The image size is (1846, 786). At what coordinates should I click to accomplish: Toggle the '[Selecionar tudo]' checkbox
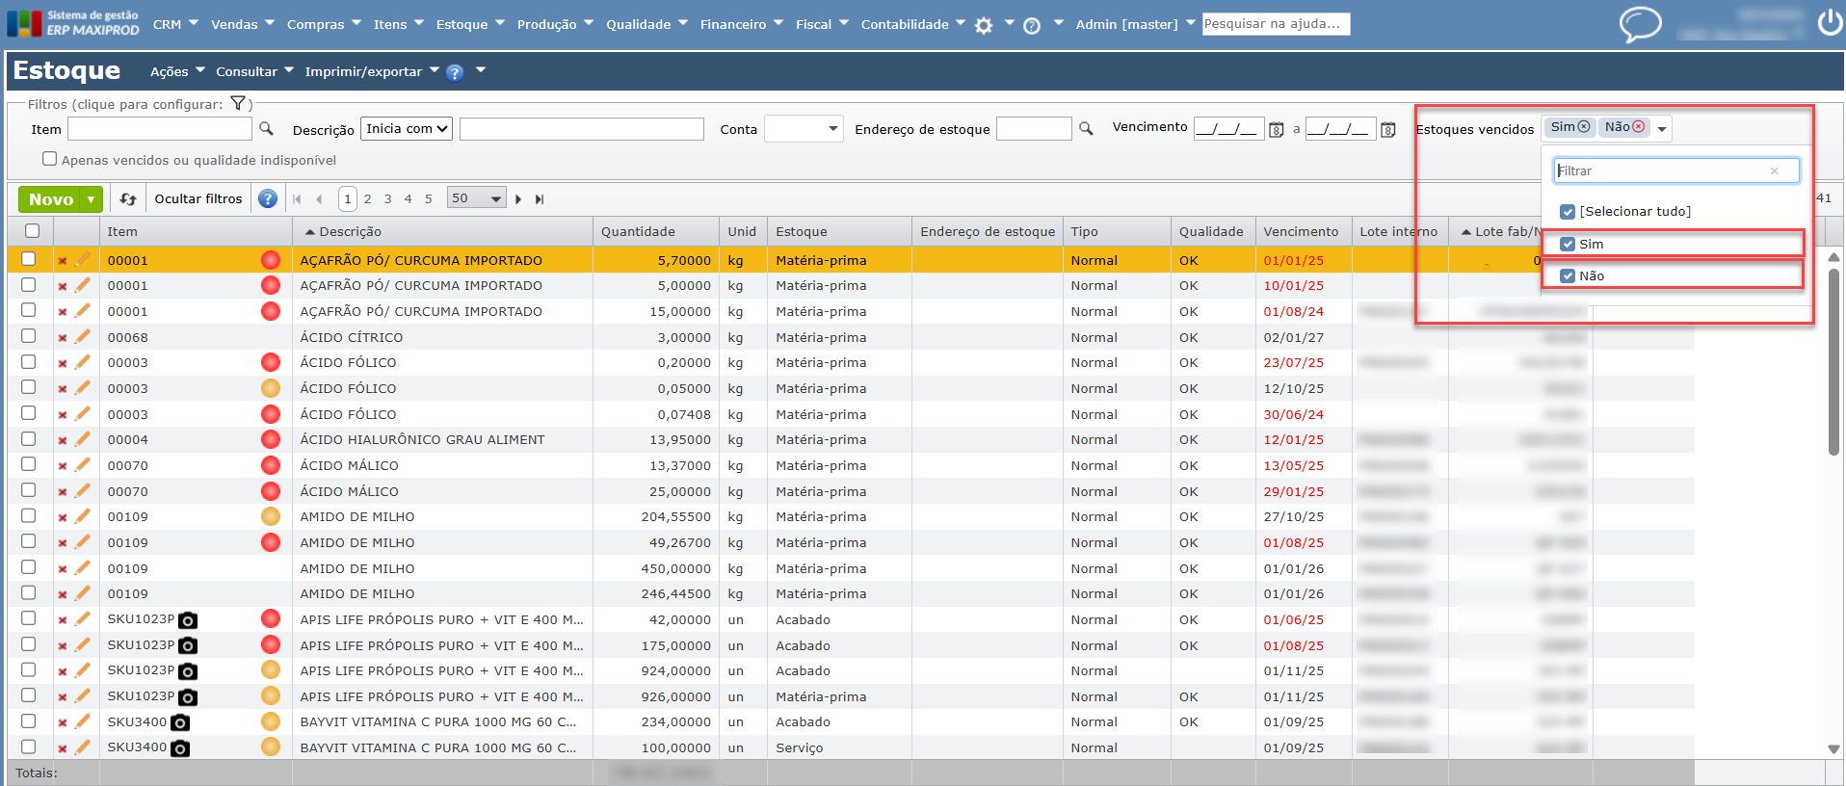point(1568,212)
